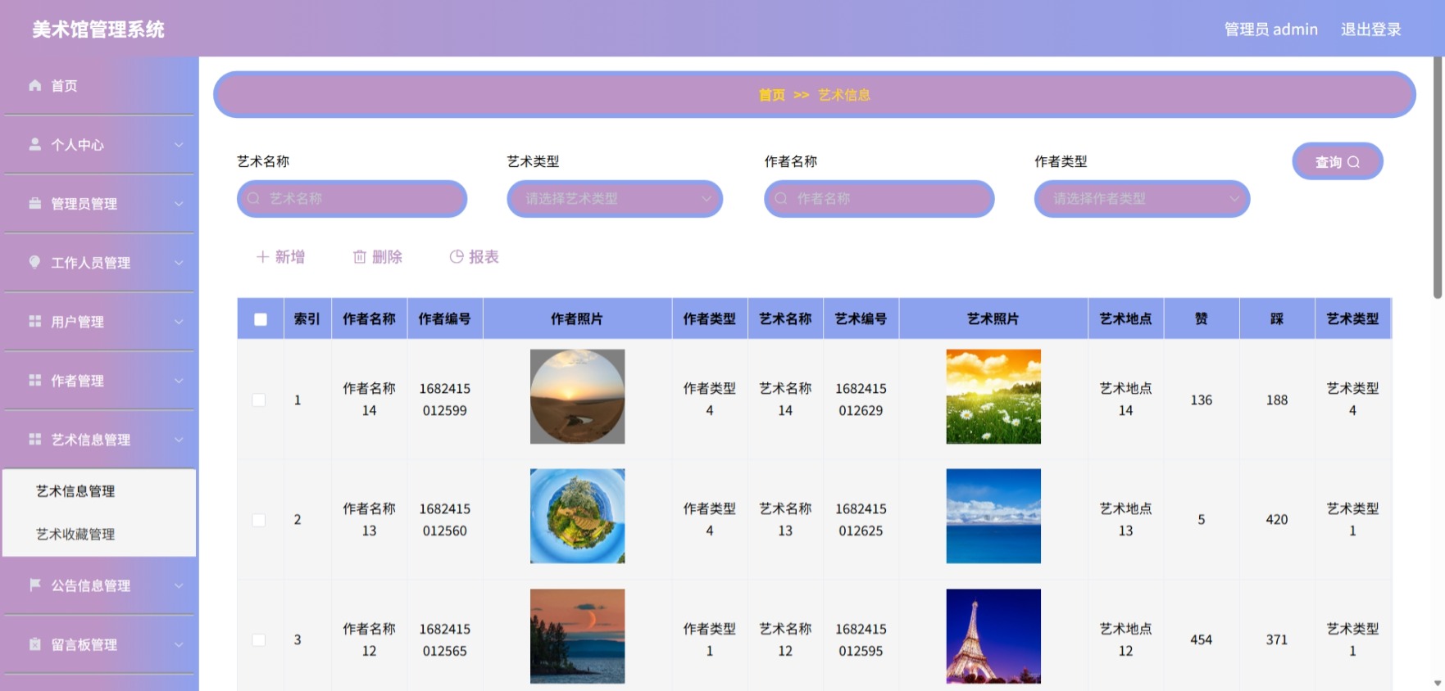This screenshot has width=1445, height=691.
Task: Click the person icon next to 个人中心
Action: 34,144
